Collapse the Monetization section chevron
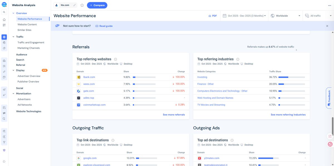 click(x=13, y=94)
